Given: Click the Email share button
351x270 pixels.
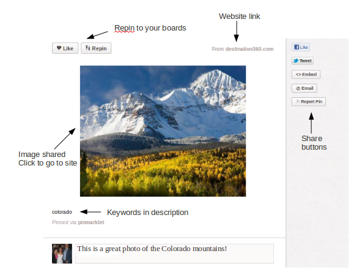Looking at the screenshot, I should 304,88.
